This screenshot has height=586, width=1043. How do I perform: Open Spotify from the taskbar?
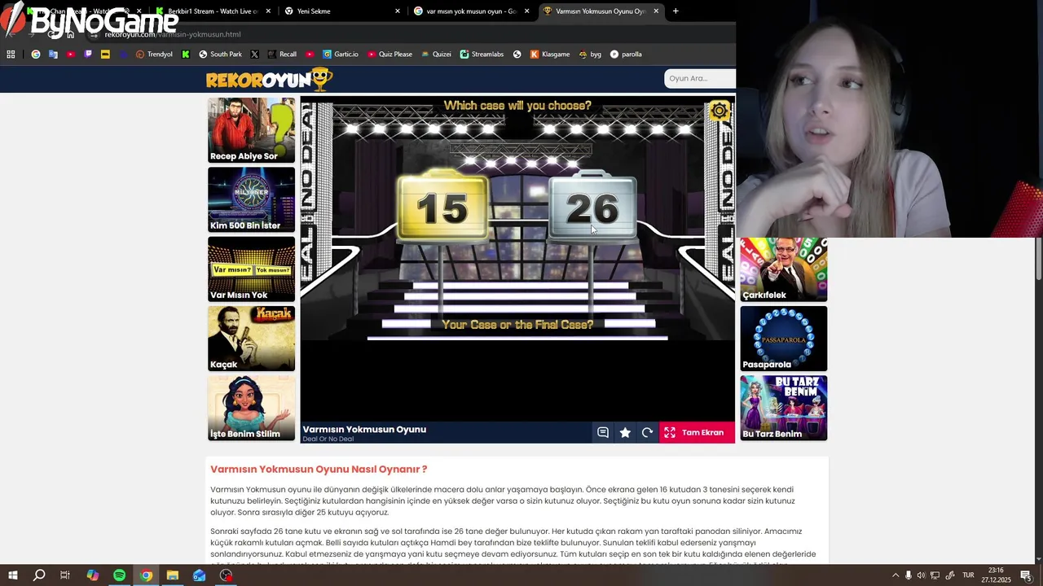tap(119, 575)
